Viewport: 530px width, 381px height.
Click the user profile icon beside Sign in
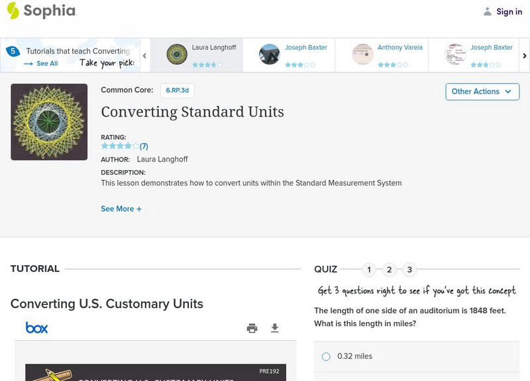coord(488,12)
